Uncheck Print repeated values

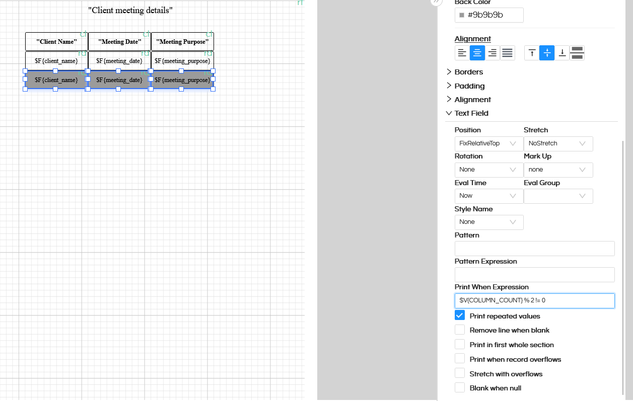tap(459, 315)
